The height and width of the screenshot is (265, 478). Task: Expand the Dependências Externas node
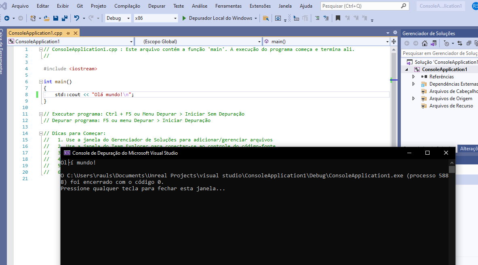(x=414, y=84)
